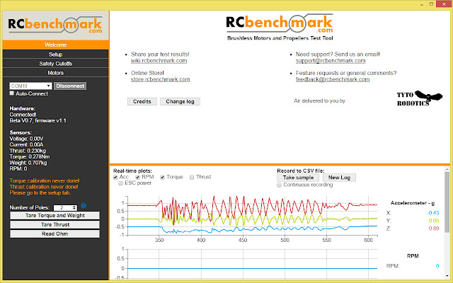Image resolution: width=453 pixels, height=283 pixels.
Task: Click the Read Ohm button
Action: tap(55, 234)
